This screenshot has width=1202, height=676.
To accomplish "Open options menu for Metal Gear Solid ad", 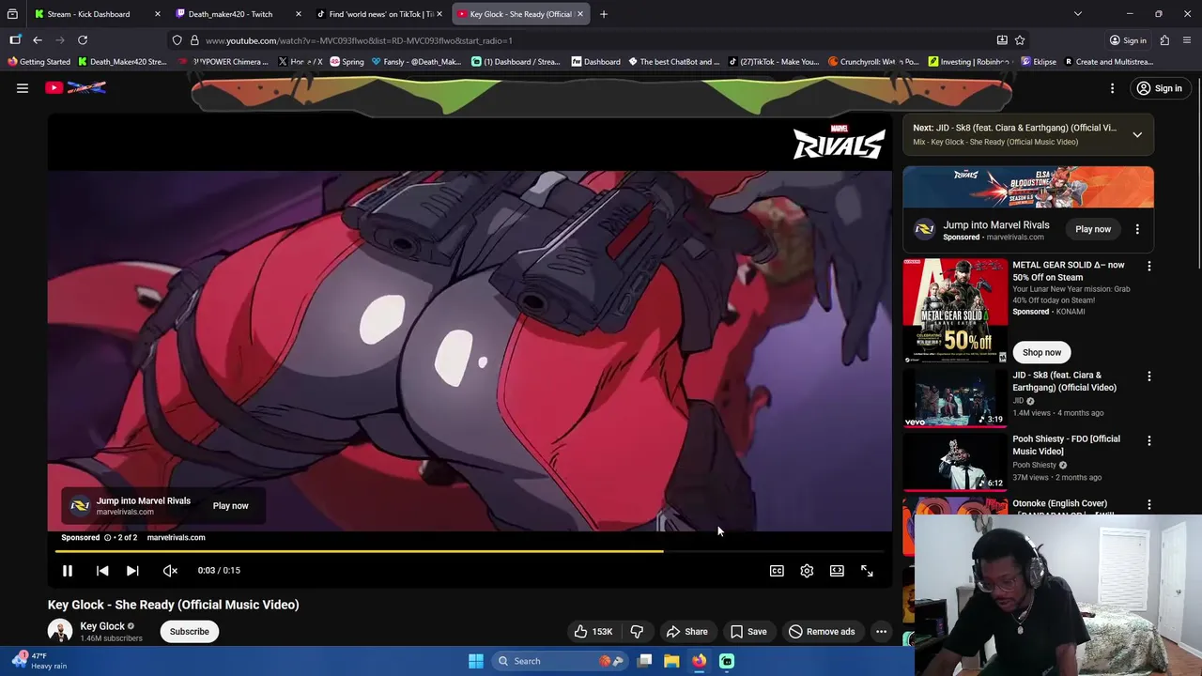I will tap(1149, 267).
